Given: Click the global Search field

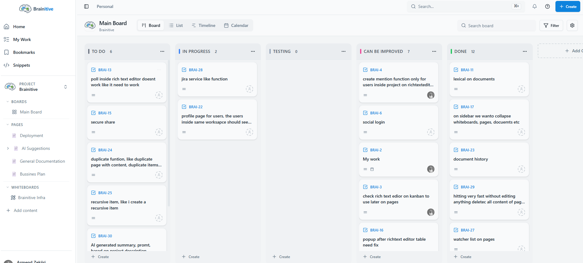Looking at the screenshot, I should click(x=466, y=6).
